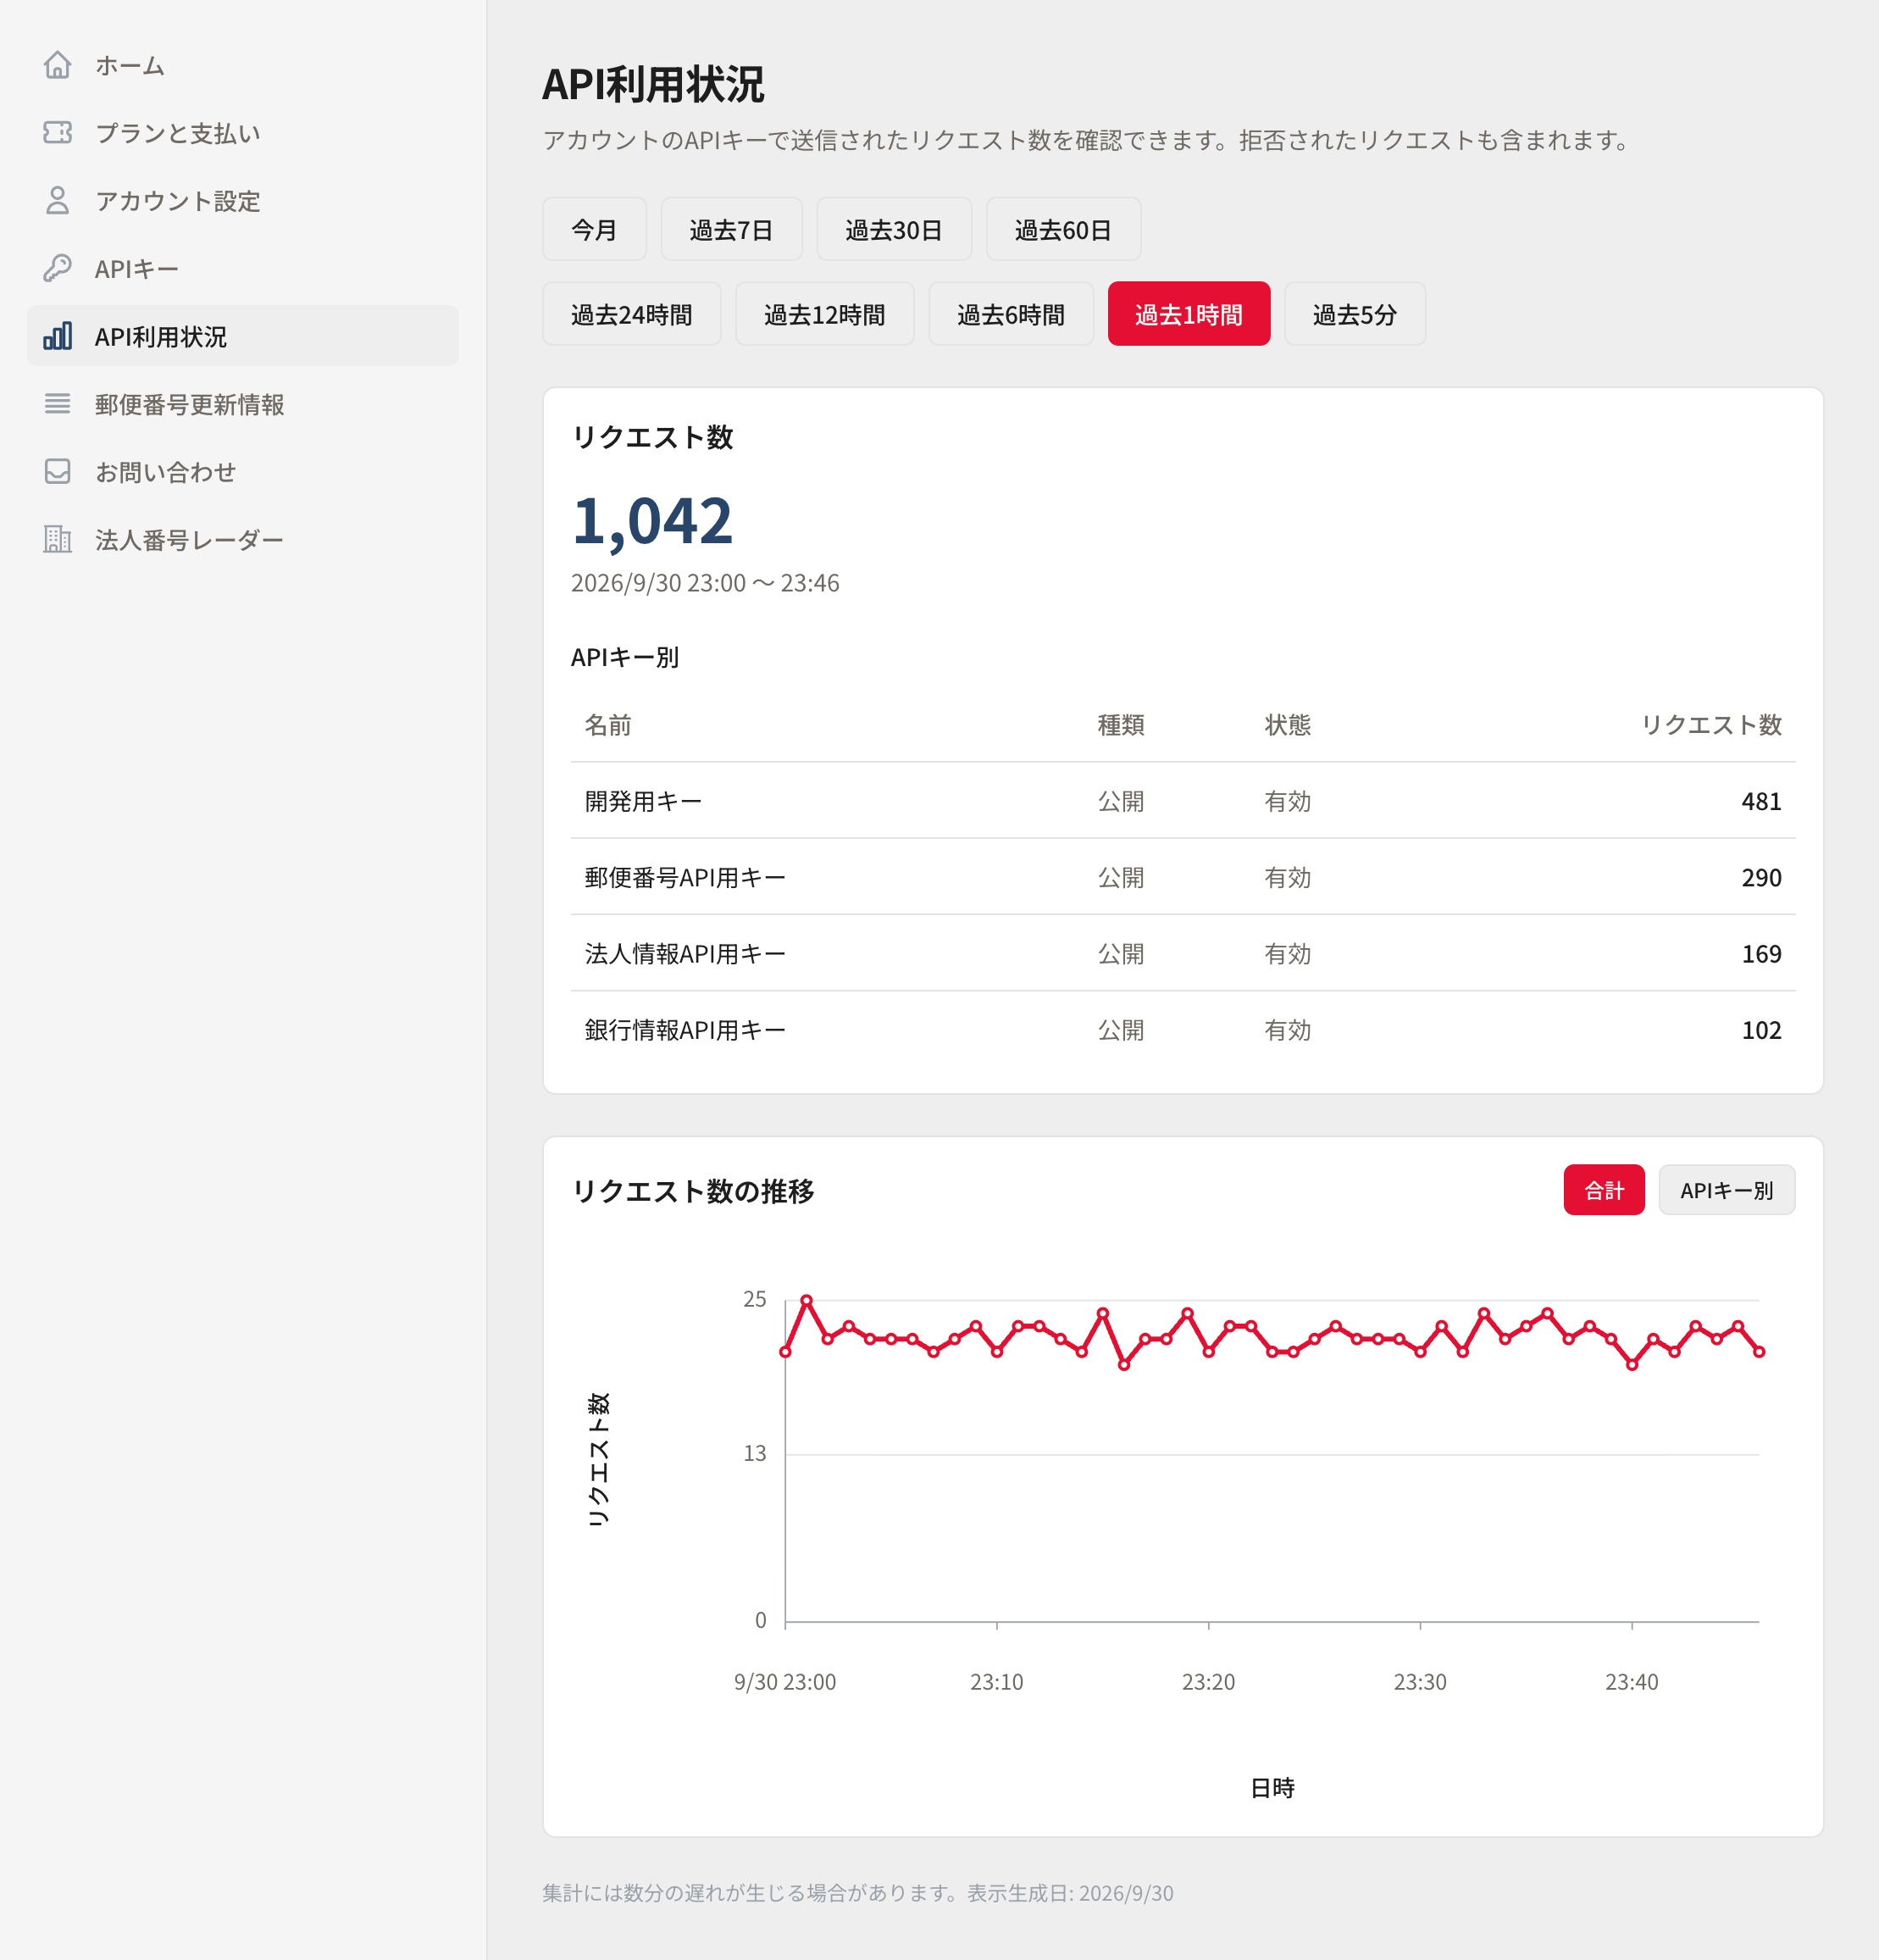Switch the chart to 合計 view
Image resolution: width=1879 pixels, height=1960 pixels.
1603,1190
